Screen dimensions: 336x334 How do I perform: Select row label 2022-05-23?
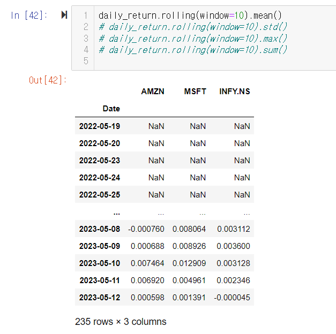pyautogui.click(x=100, y=161)
